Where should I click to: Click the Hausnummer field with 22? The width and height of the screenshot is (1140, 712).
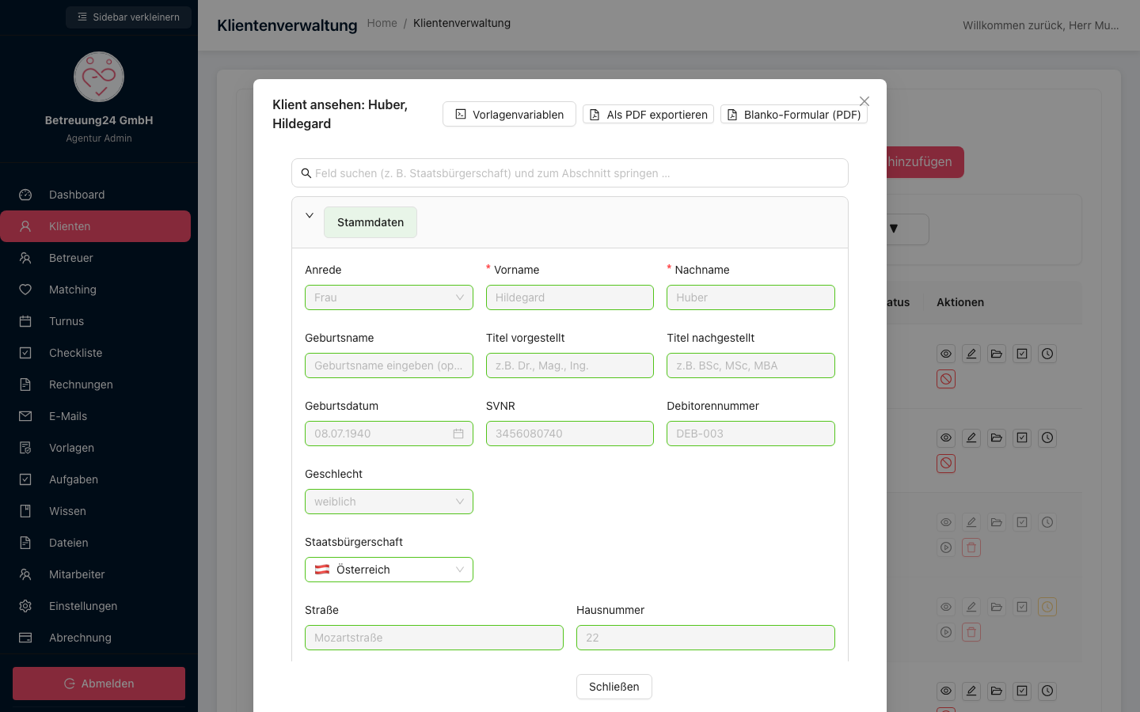[705, 638]
